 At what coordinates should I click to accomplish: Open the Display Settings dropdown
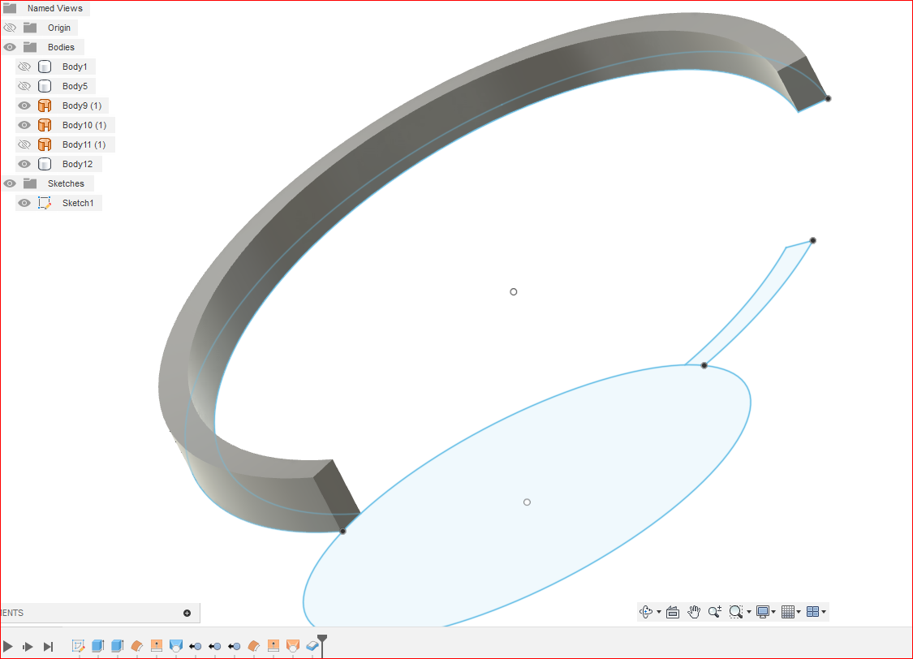(x=764, y=612)
